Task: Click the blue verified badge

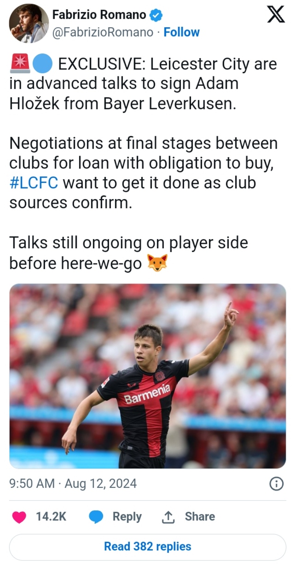Action: coord(157,15)
